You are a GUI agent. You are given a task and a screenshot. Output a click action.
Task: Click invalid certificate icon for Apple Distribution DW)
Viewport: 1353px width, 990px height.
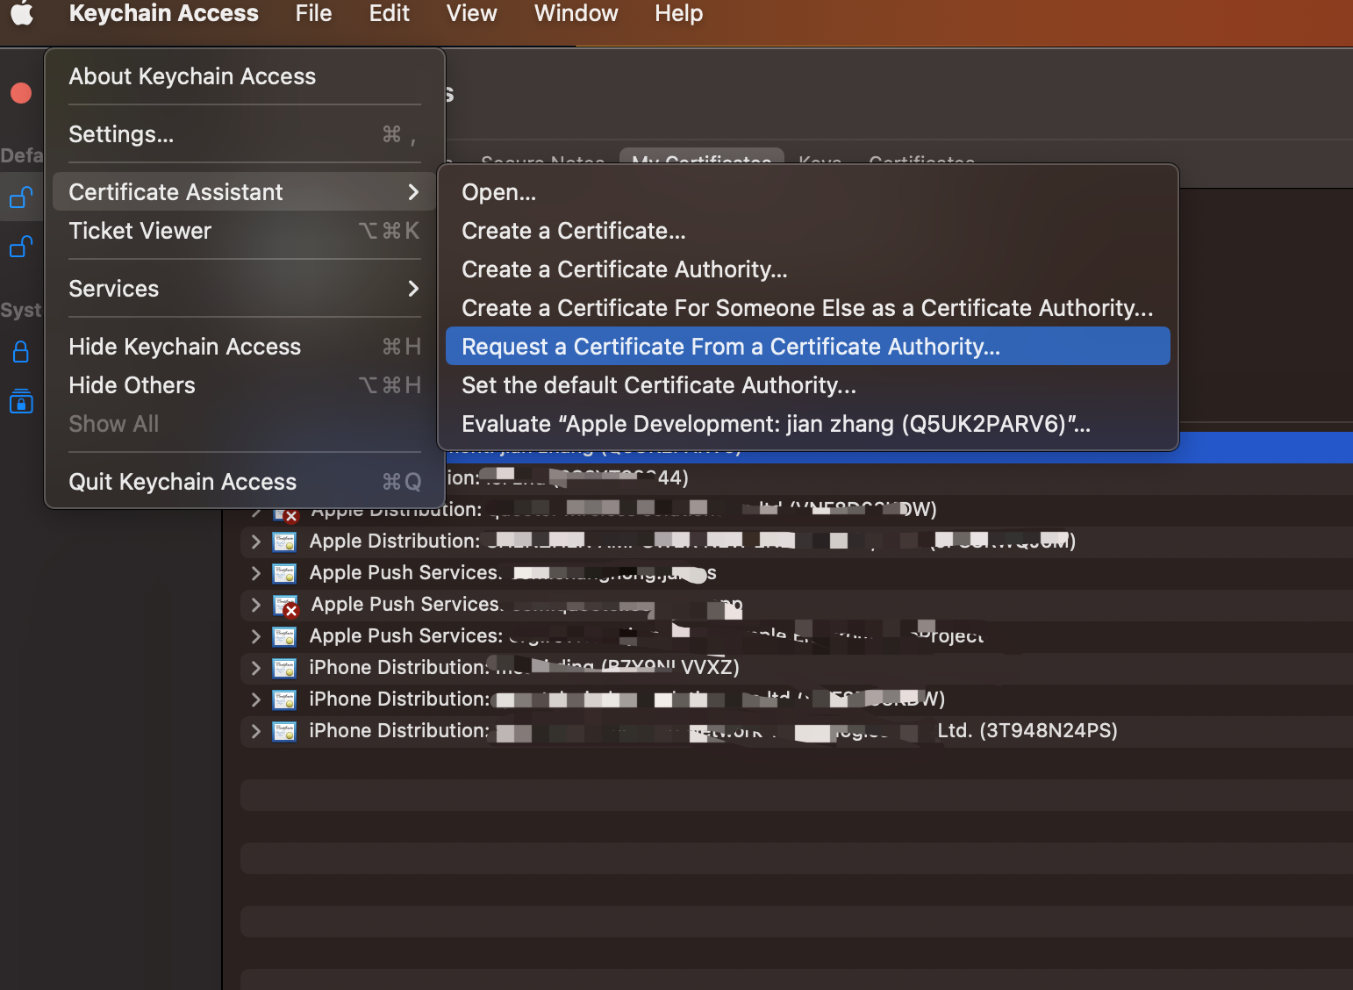coord(286,513)
